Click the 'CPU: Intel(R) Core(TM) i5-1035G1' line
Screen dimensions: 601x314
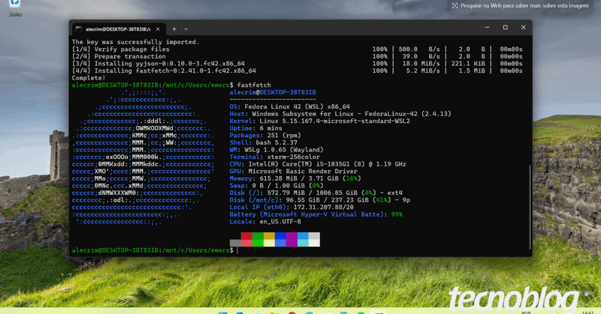(318, 164)
